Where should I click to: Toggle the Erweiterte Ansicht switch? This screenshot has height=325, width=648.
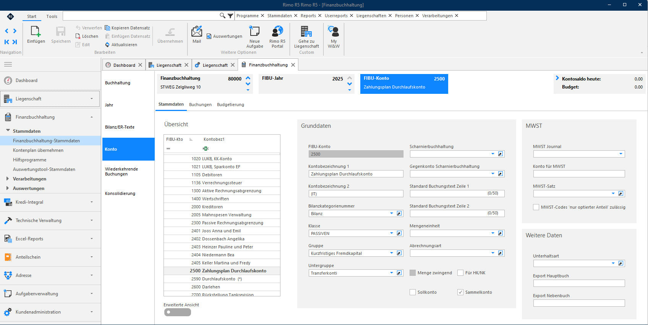coord(178,312)
